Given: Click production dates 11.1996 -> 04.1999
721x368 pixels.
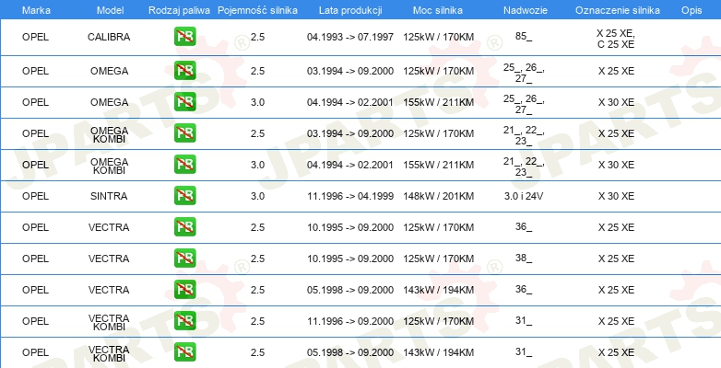Looking at the screenshot, I should click(350, 196).
